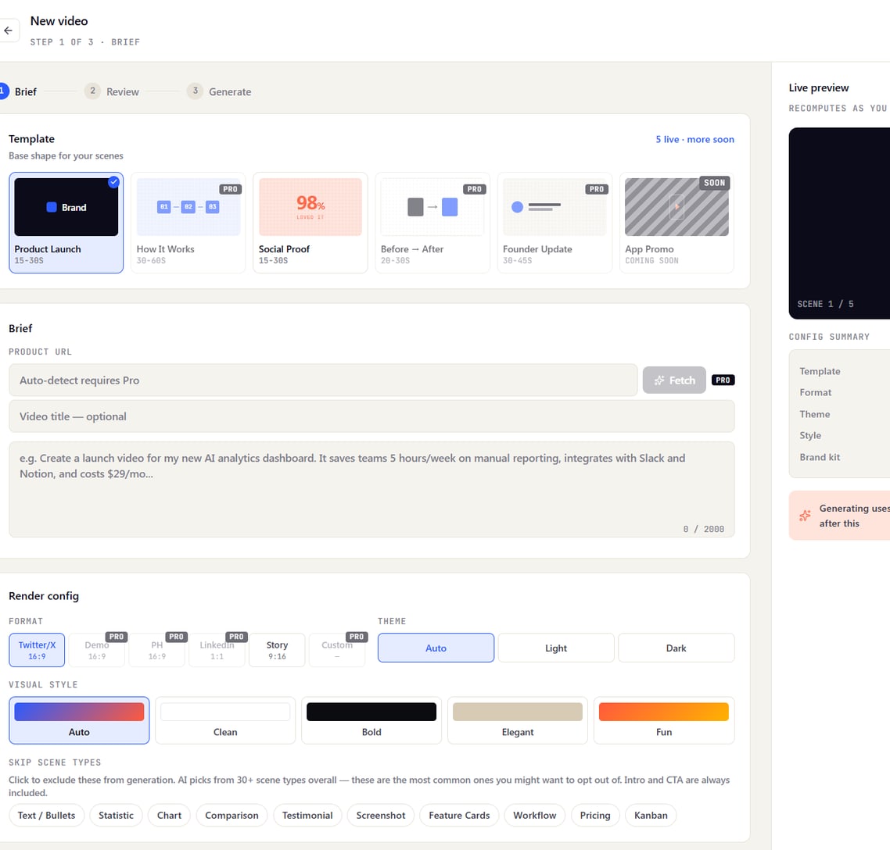Choose the How It Works template
The width and height of the screenshot is (890, 850).
click(188, 223)
